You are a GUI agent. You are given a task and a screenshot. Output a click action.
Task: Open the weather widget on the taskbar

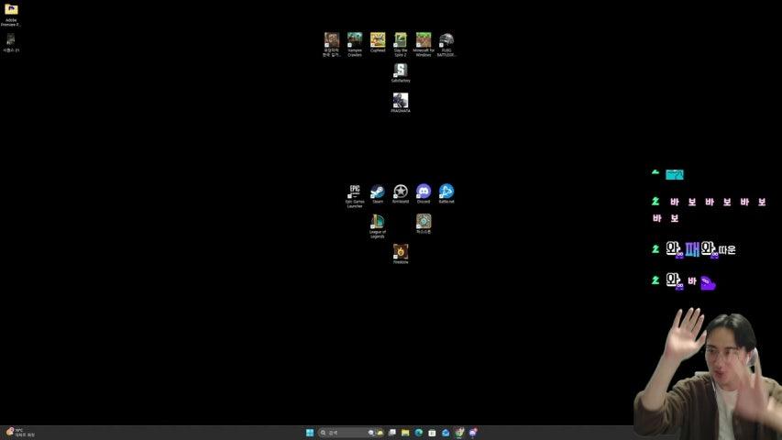click(x=20, y=433)
